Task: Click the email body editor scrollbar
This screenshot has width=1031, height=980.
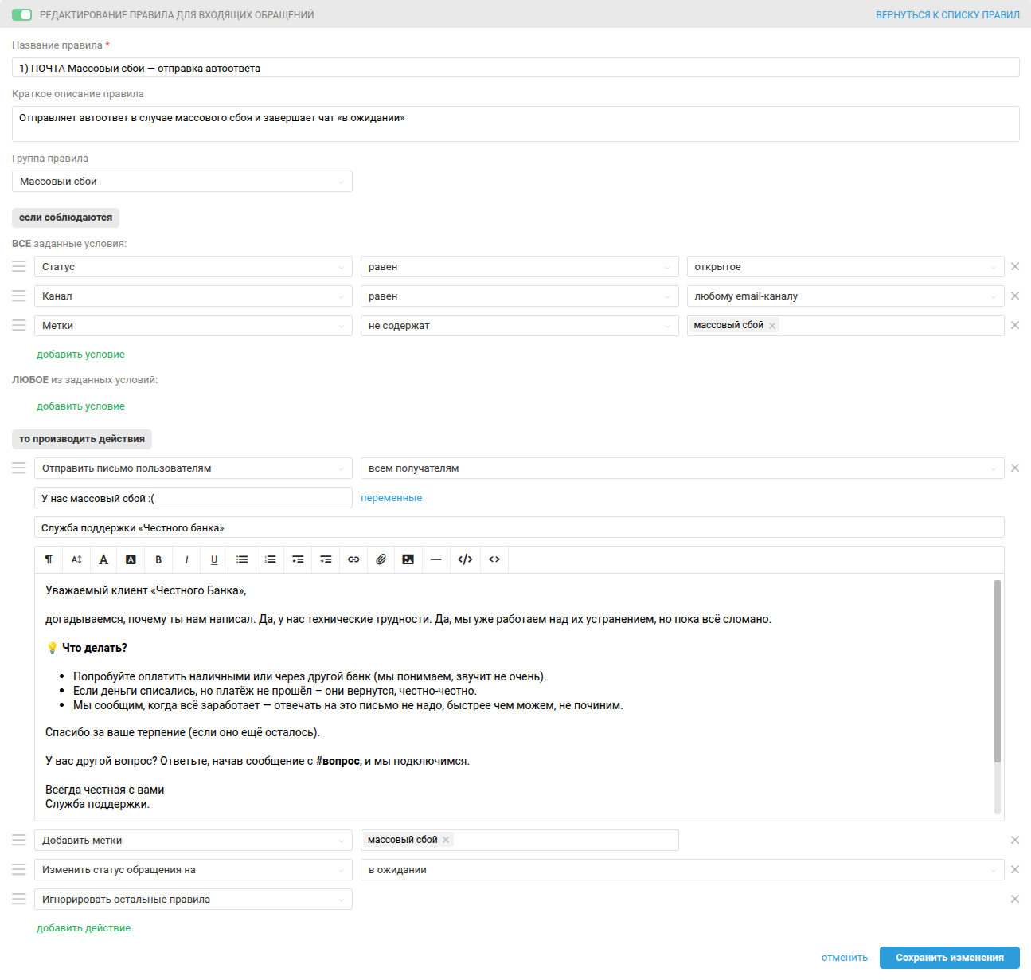Action: pos(998,671)
